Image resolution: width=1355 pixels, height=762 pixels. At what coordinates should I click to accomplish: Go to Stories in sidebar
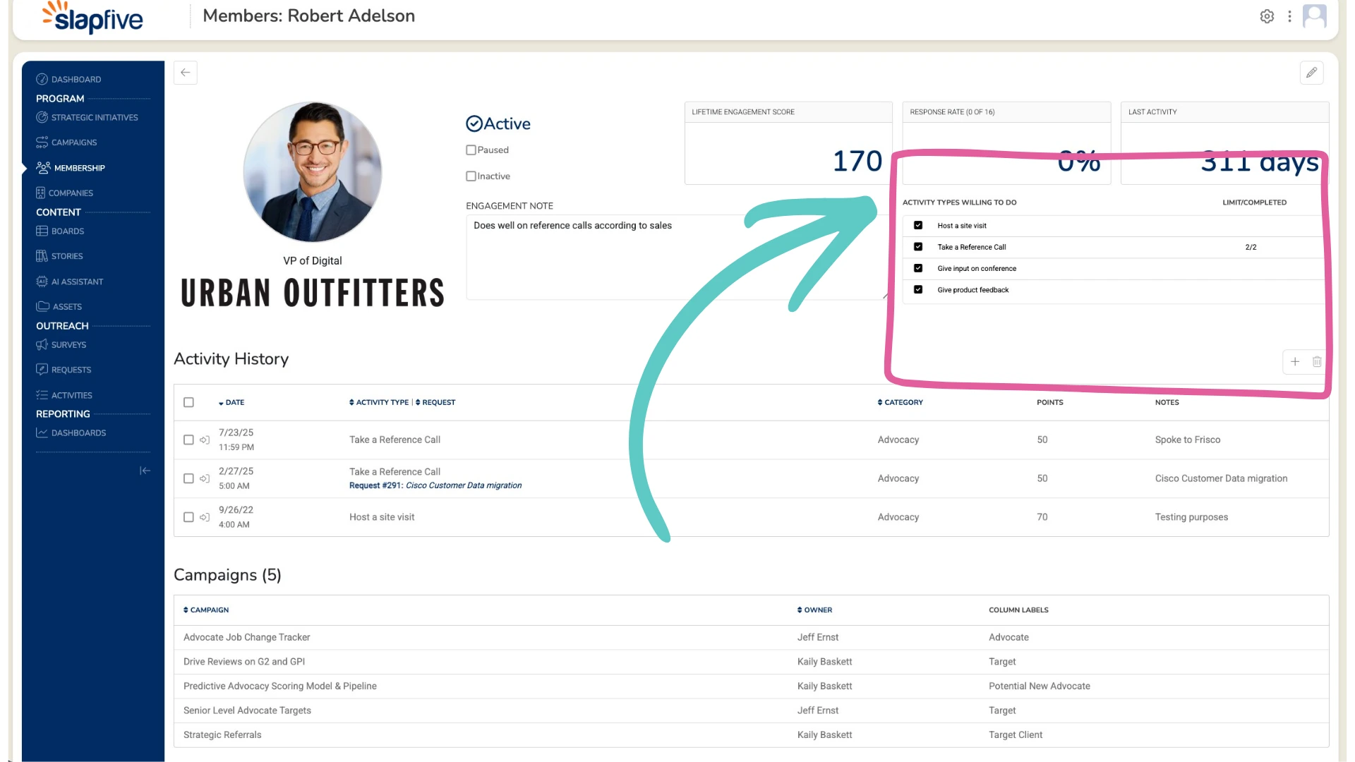(60, 256)
